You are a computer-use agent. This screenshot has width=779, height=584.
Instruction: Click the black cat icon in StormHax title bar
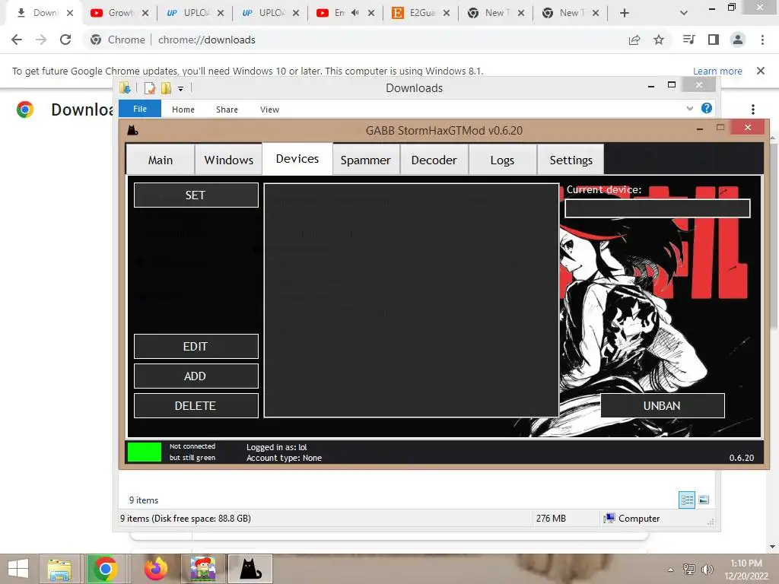pyautogui.click(x=132, y=131)
